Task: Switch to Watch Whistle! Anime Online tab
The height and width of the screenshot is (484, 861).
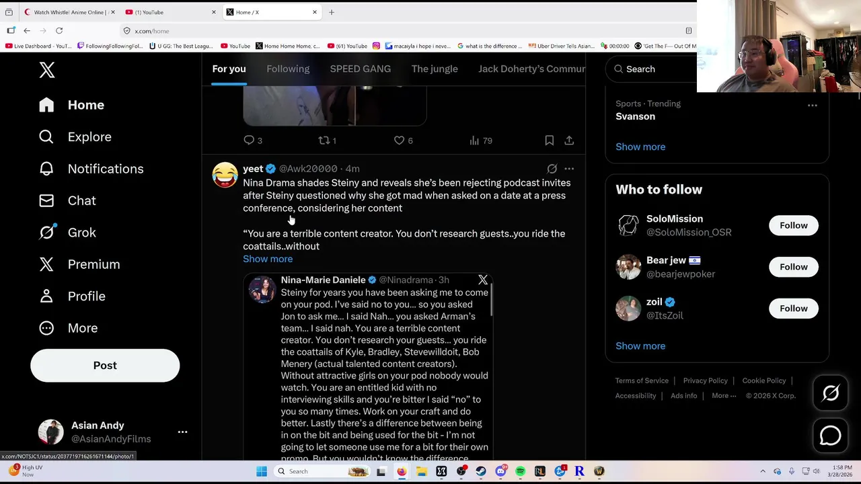Action: (x=69, y=12)
